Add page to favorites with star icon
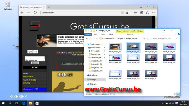 (127, 13)
